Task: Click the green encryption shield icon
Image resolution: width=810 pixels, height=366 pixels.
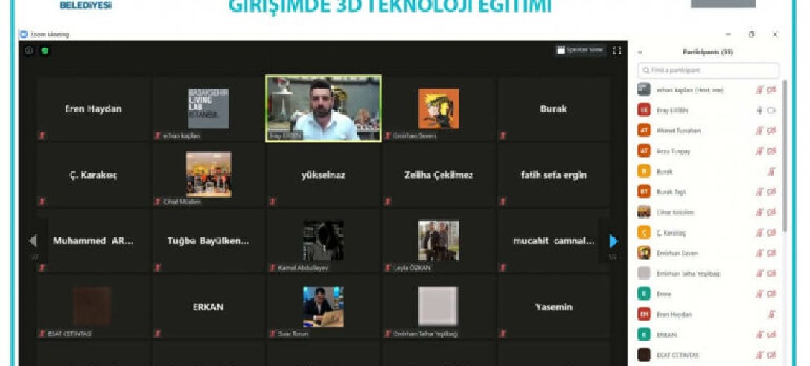Action: click(45, 51)
